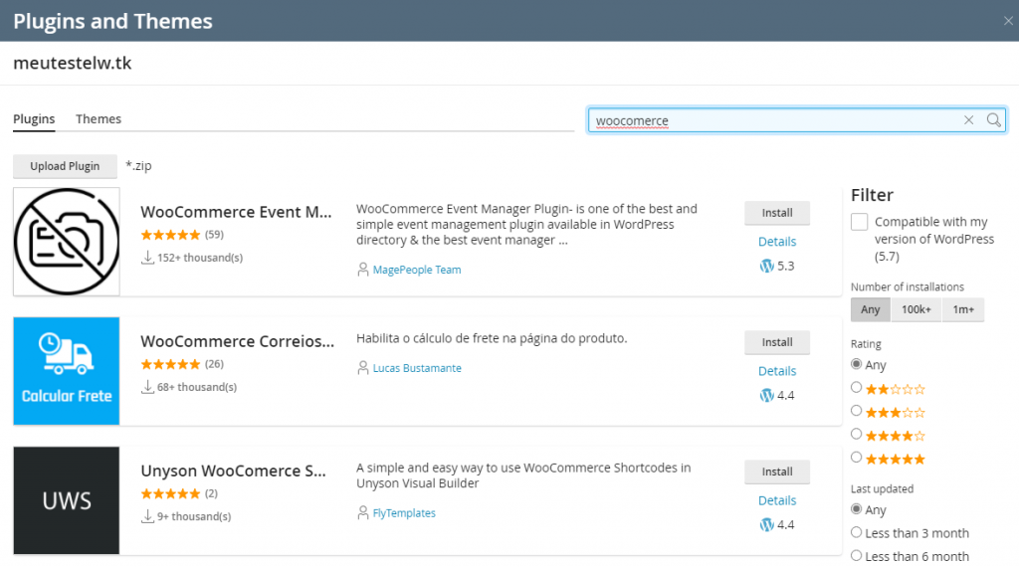1019x567 pixels.
Task: Click download icon beside 152+ thousand(s)
Action: [147, 258]
